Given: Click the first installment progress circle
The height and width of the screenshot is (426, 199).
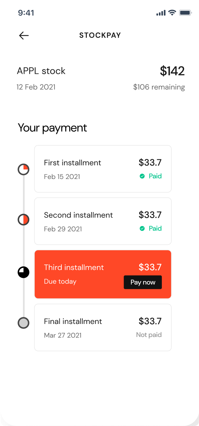Looking at the screenshot, I should [24, 169].
